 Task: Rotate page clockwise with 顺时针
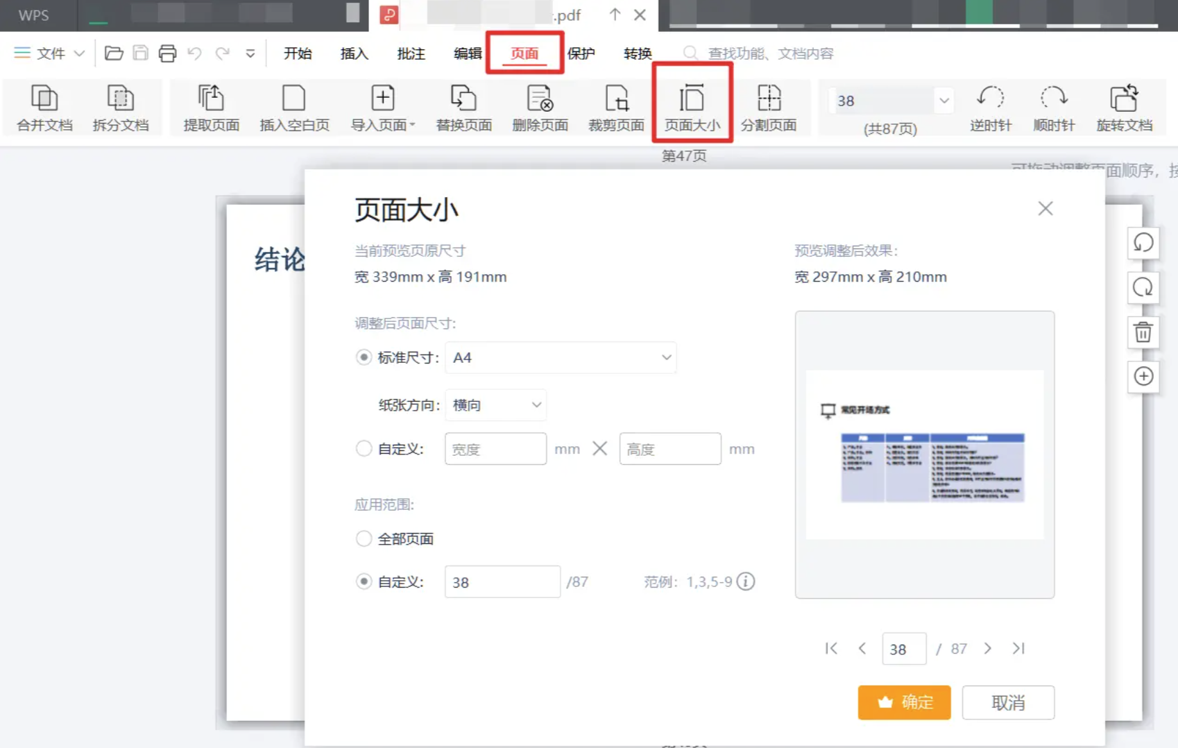click(x=1054, y=108)
